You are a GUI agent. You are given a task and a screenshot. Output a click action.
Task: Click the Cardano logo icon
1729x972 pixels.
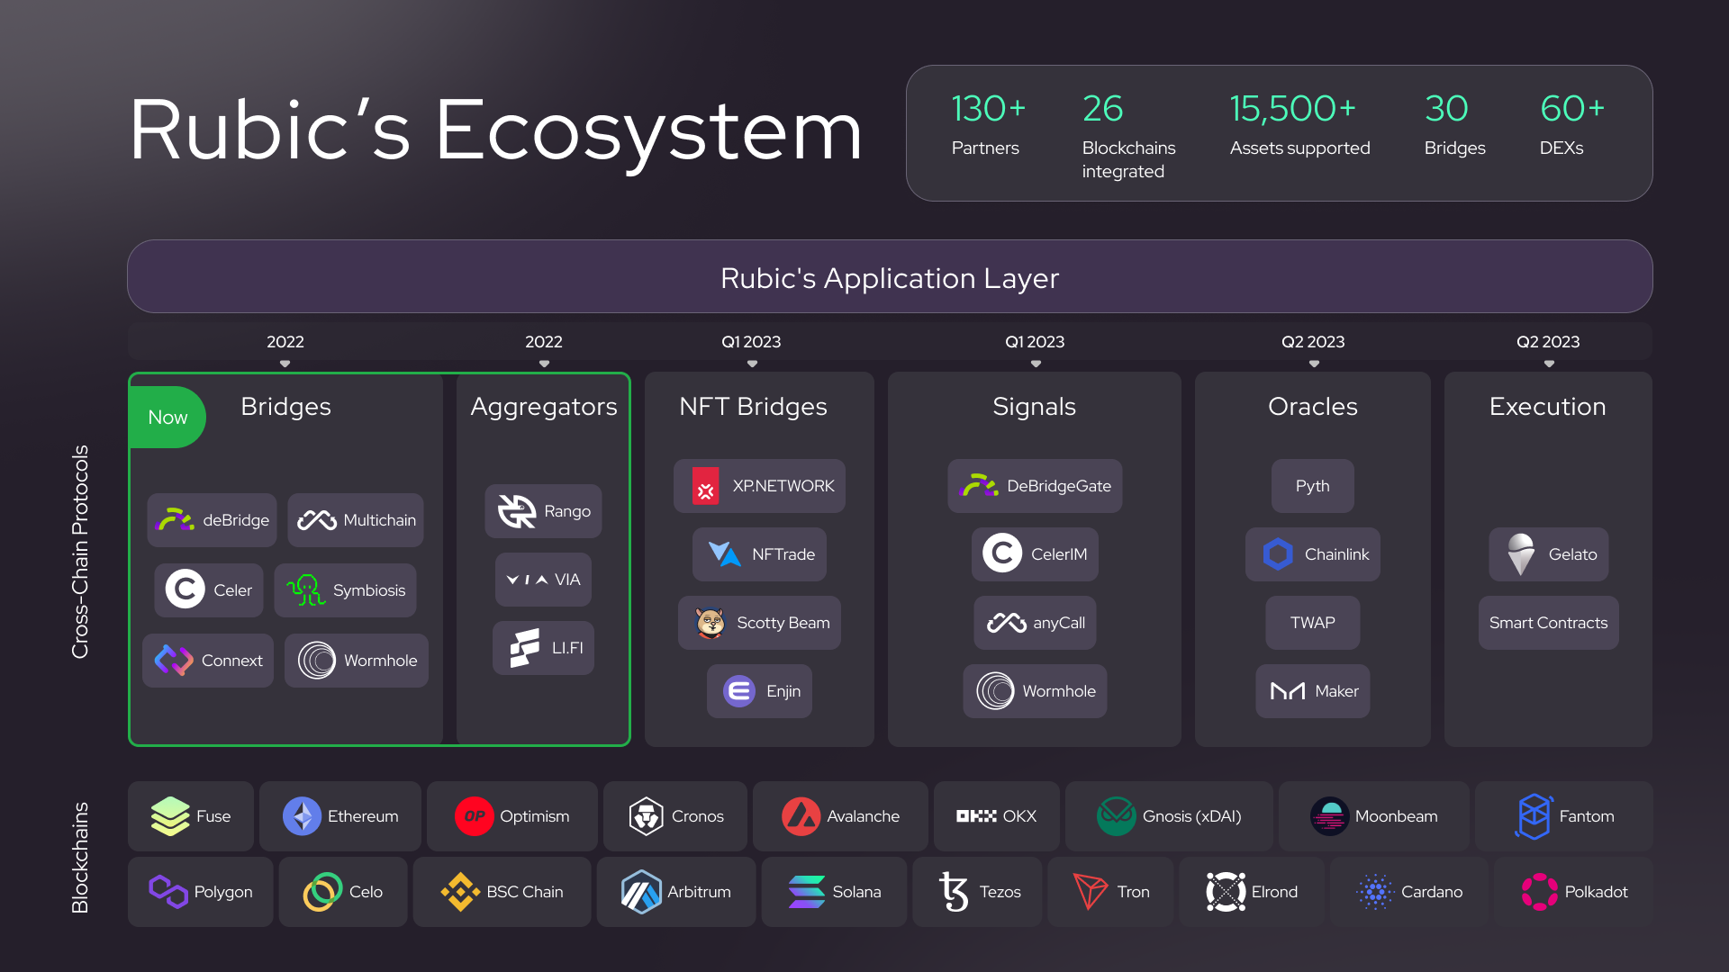(1375, 892)
